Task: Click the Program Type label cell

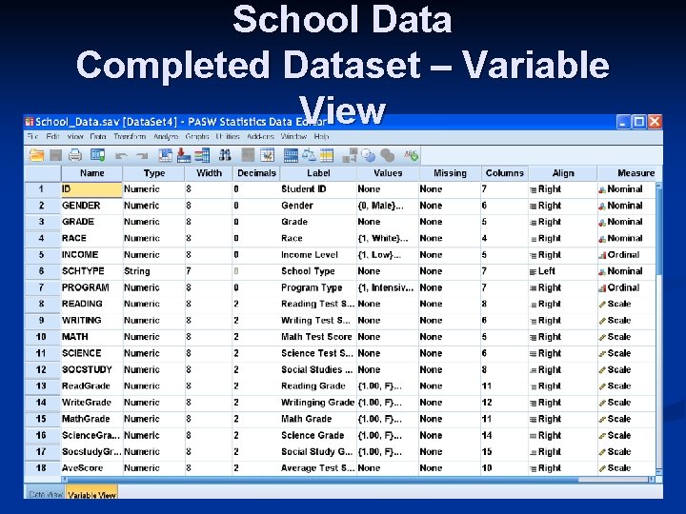Action: pyautogui.click(x=318, y=287)
